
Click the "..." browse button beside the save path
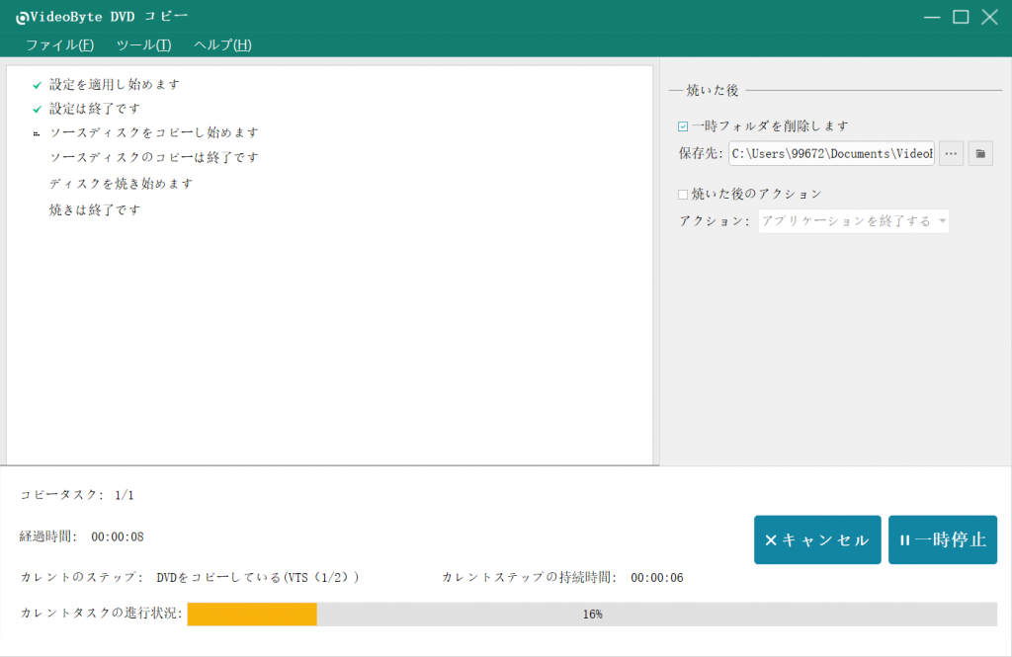951,153
